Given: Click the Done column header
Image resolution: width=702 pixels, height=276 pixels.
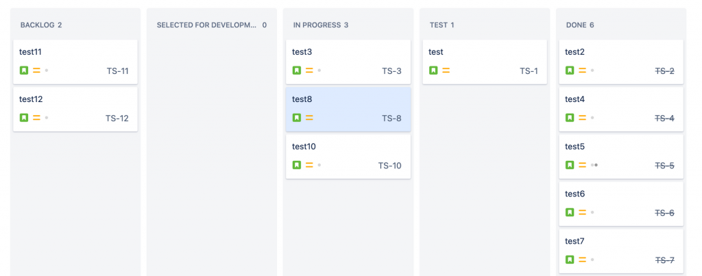Looking at the screenshot, I should [580, 25].
